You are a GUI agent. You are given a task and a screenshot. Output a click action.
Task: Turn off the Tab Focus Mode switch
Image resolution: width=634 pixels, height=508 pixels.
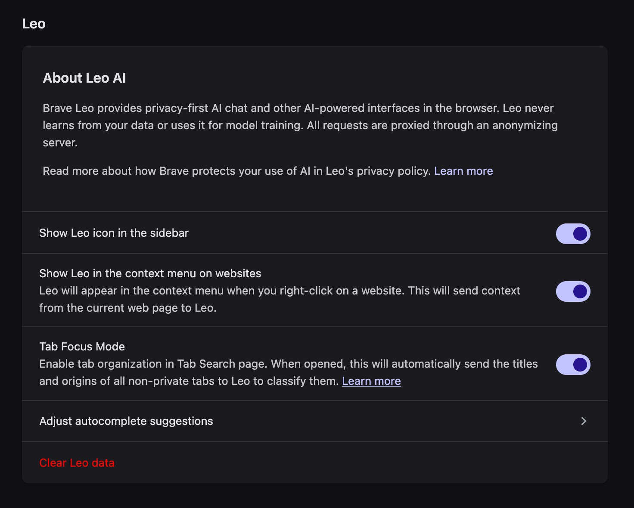573,365
